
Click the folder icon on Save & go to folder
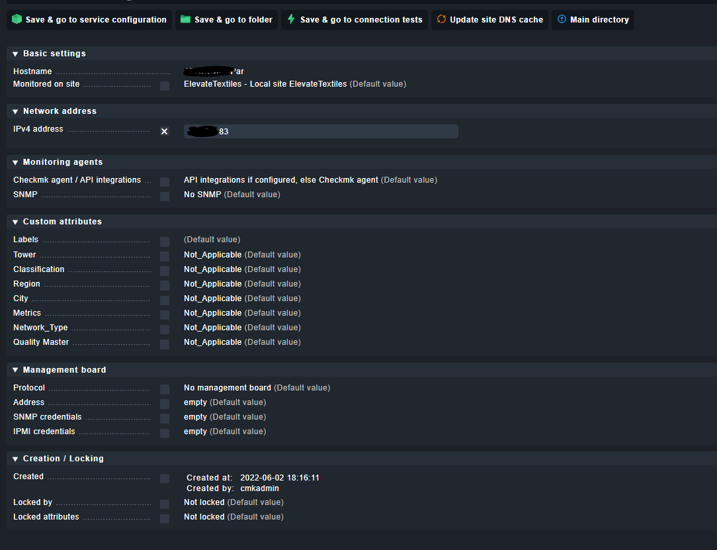click(187, 20)
